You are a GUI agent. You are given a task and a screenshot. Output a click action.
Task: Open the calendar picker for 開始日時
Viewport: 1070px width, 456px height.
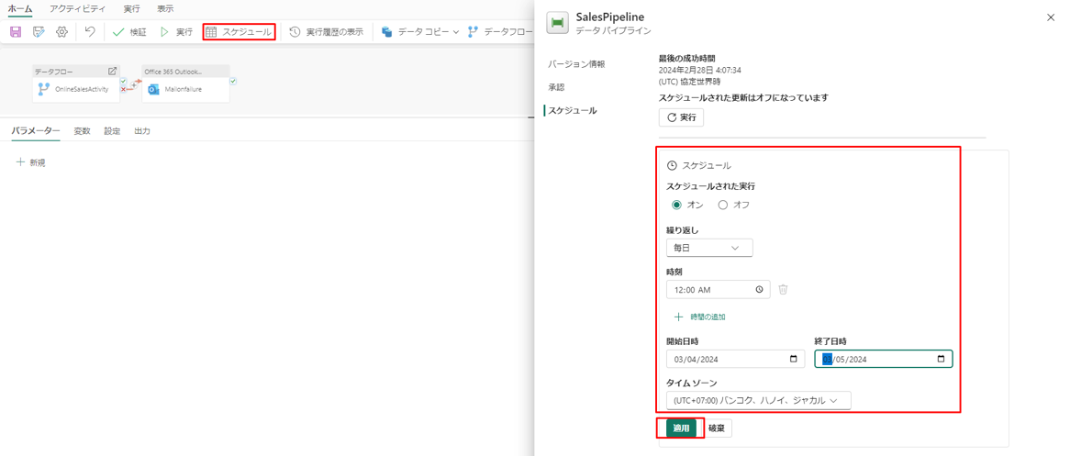point(794,360)
